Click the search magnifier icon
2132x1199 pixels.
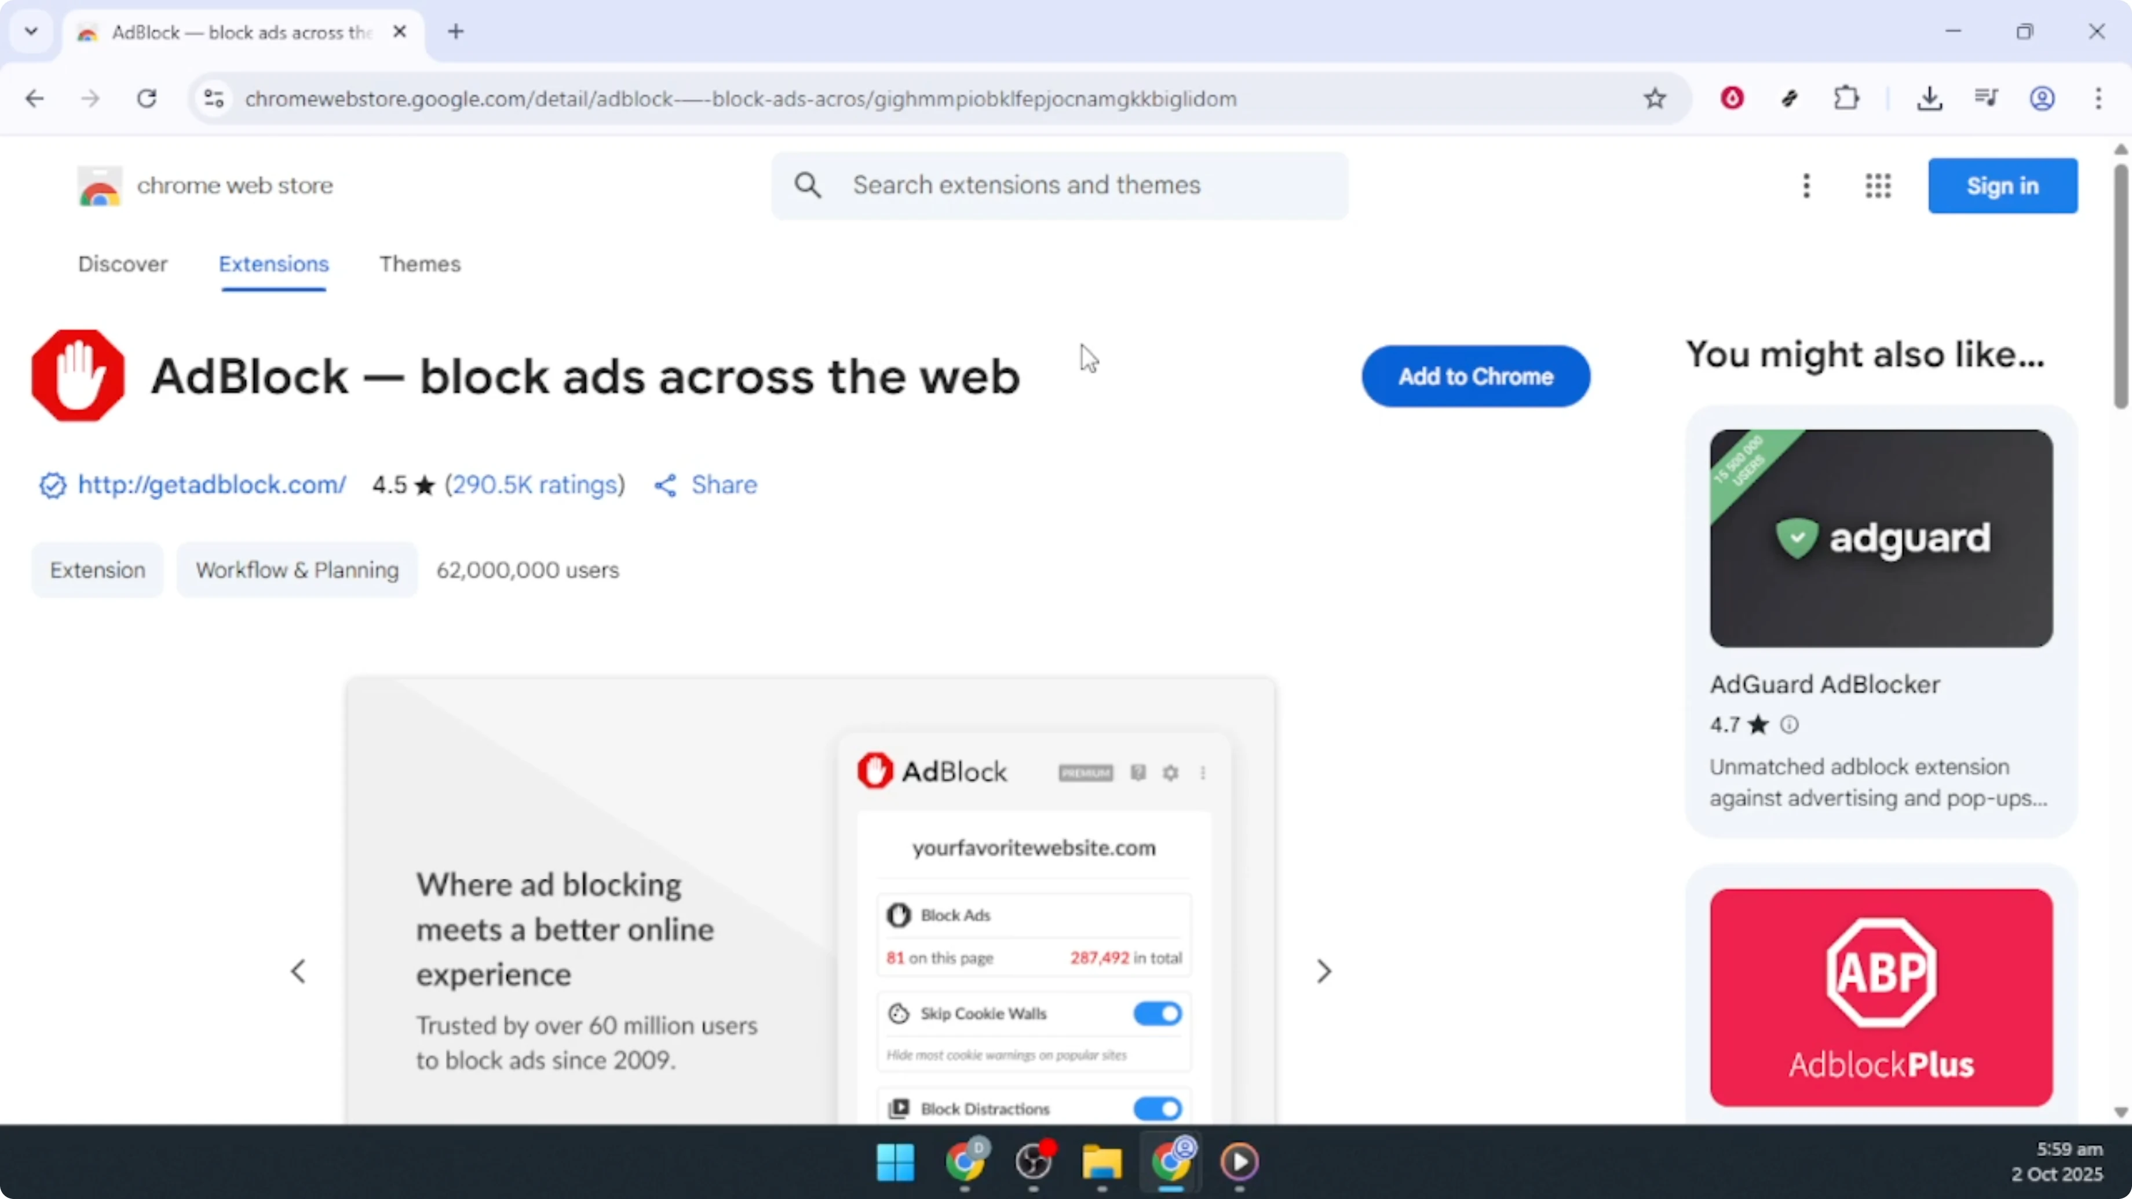[x=809, y=185]
